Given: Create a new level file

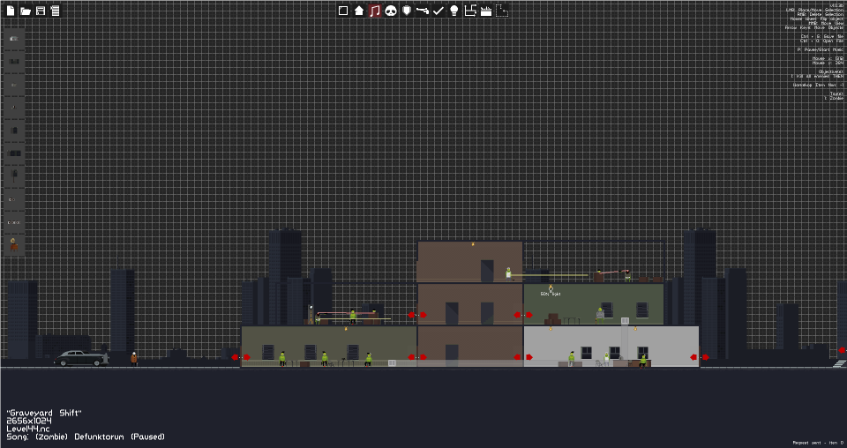Looking at the screenshot, I should pyautogui.click(x=11, y=11).
